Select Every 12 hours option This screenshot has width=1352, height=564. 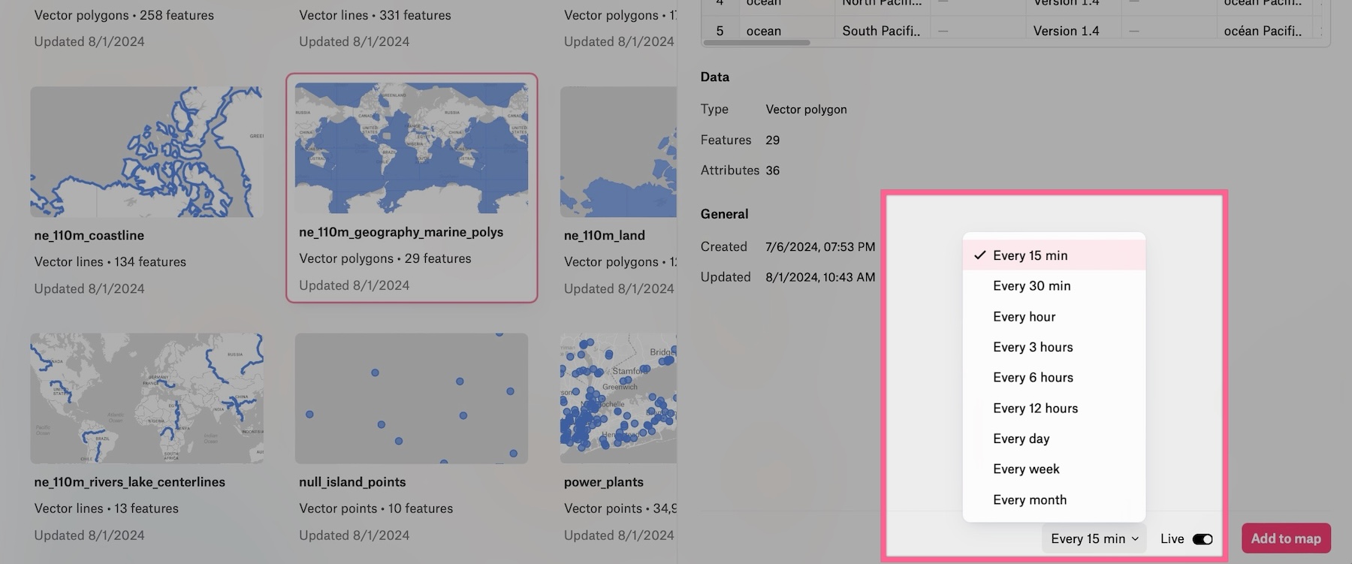pyautogui.click(x=1054, y=409)
